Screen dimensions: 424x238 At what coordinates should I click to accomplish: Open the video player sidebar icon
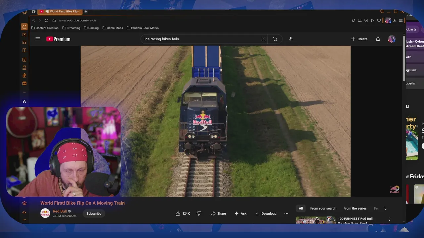24,35
